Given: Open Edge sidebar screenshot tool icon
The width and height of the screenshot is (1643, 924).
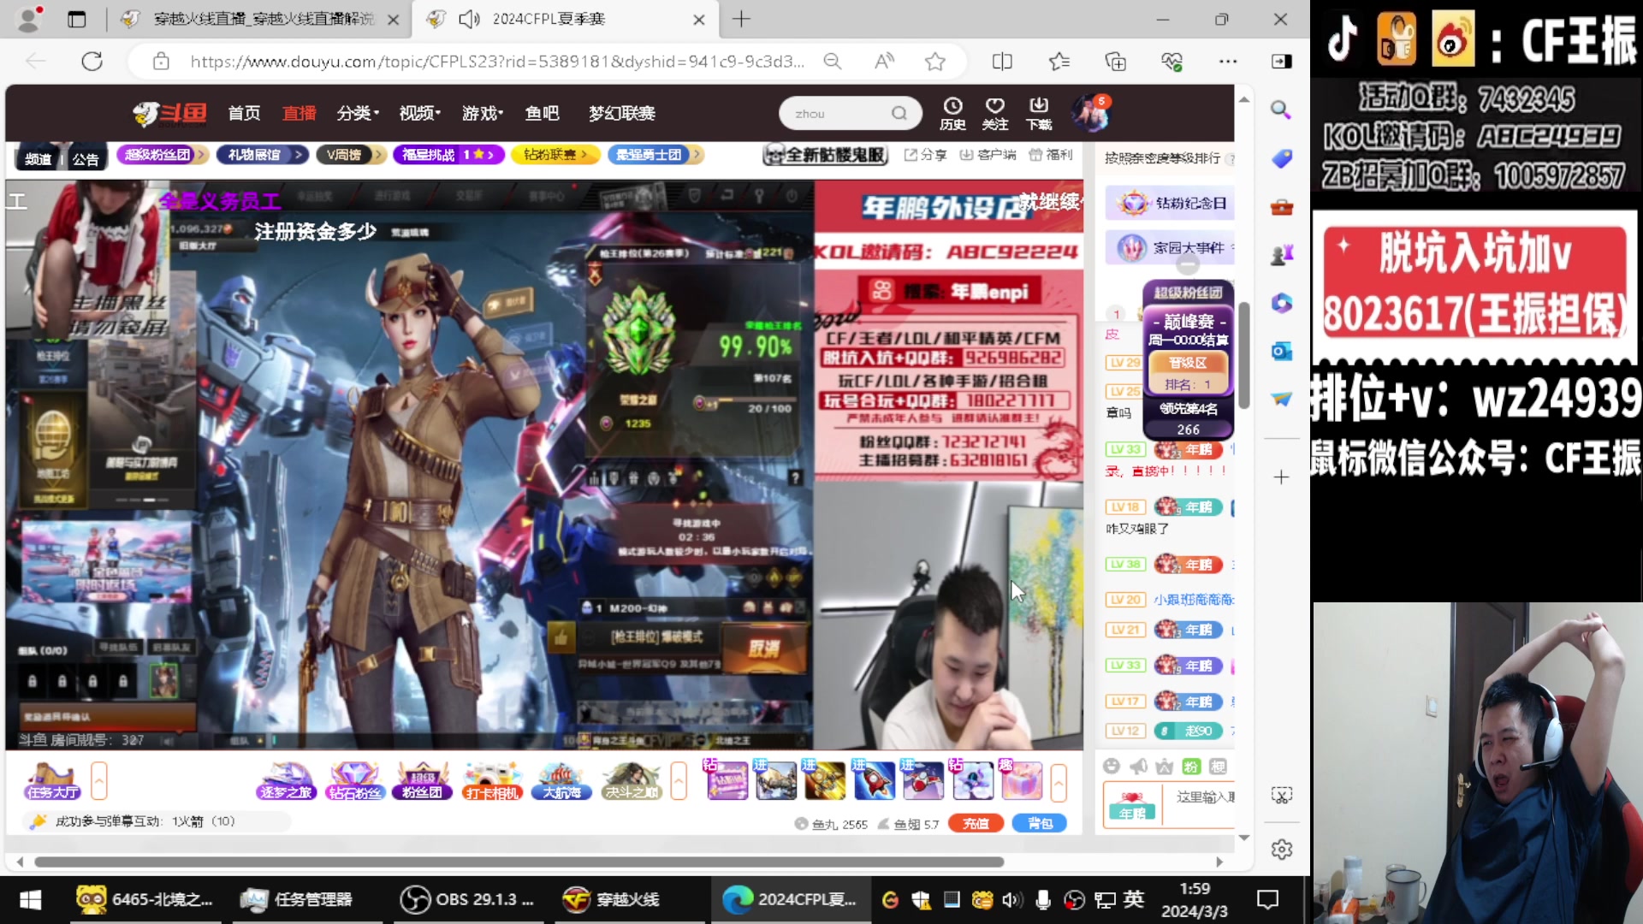Looking at the screenshot, I should click(x=1281, y=796).
